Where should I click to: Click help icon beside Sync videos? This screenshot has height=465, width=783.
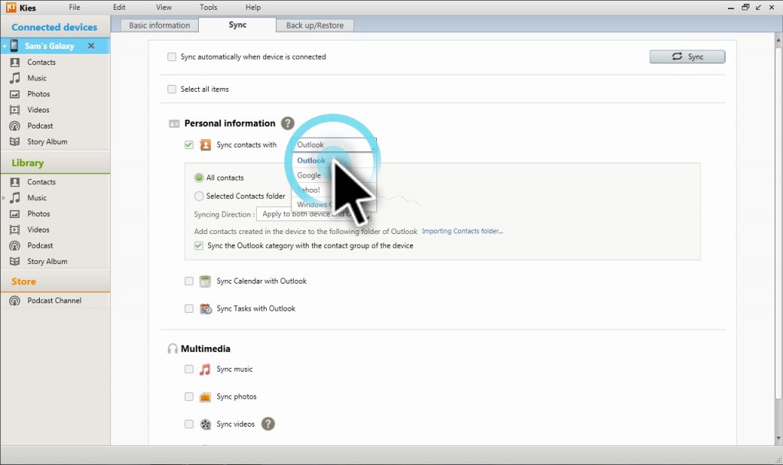tap(268, 424)
